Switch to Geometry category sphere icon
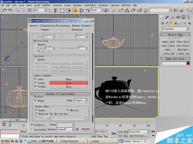193x144 pixels. click(x=162, y=23)
